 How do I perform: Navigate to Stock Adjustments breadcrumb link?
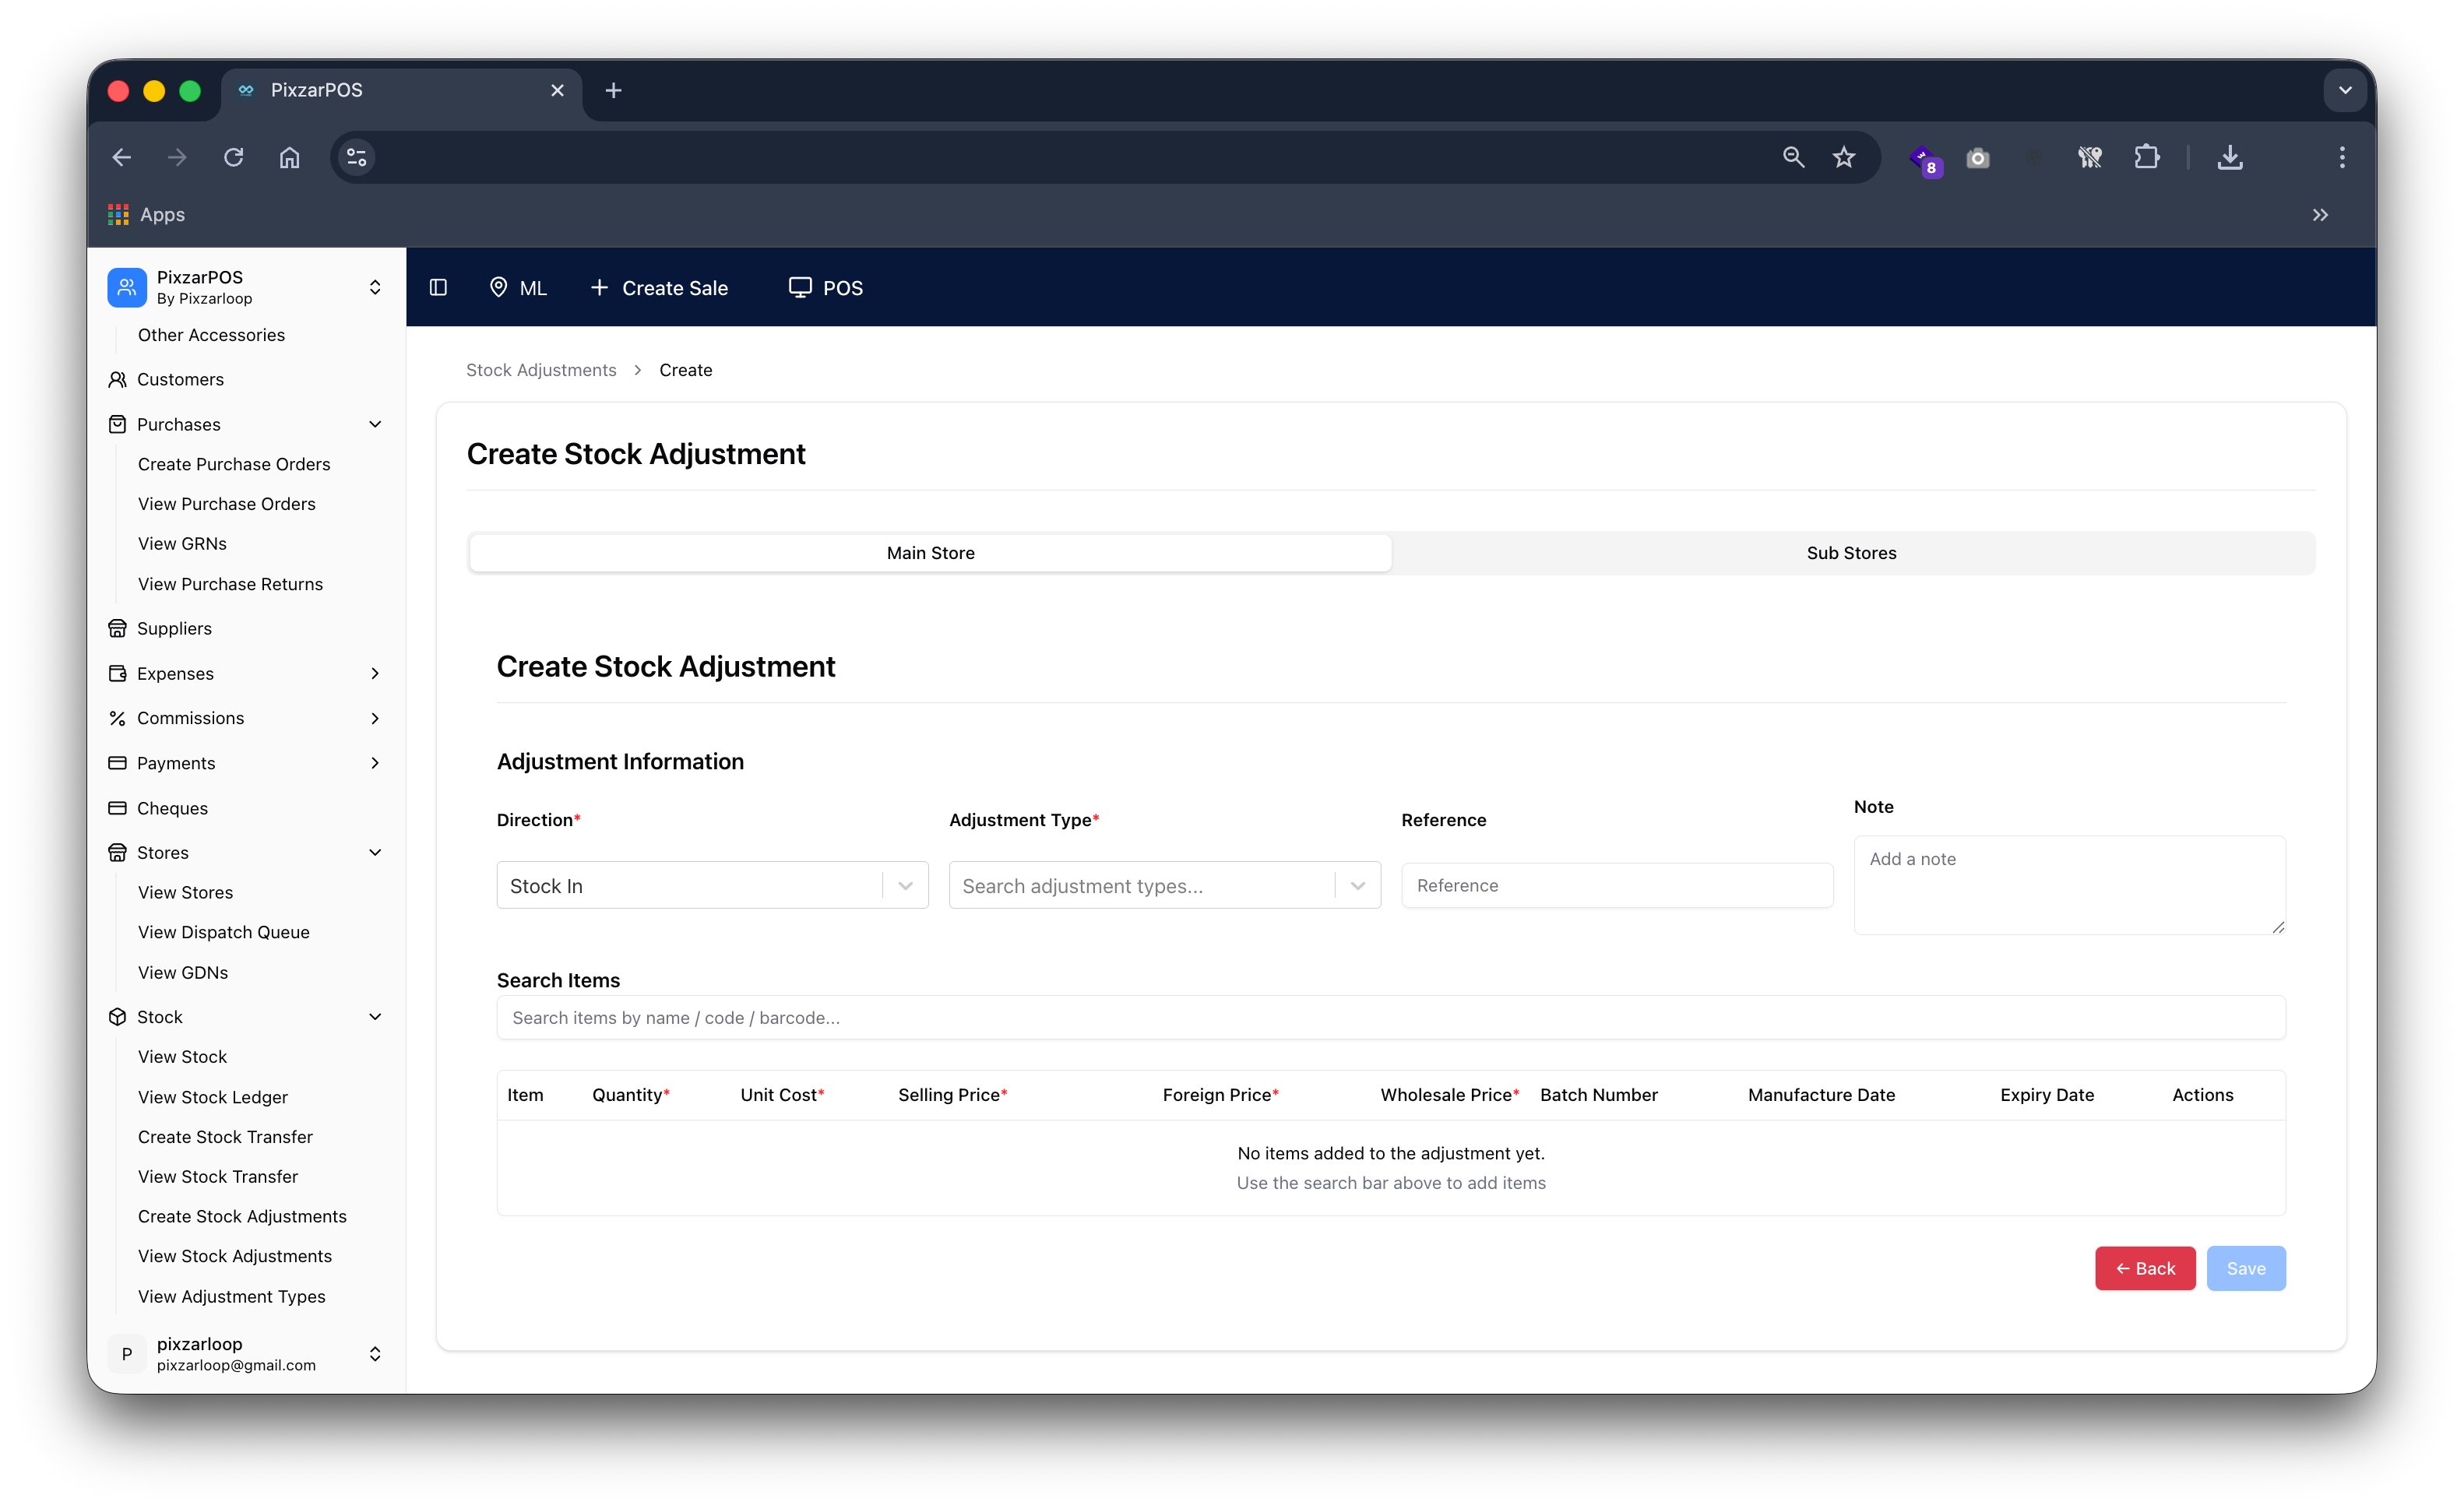coord(541,369)
